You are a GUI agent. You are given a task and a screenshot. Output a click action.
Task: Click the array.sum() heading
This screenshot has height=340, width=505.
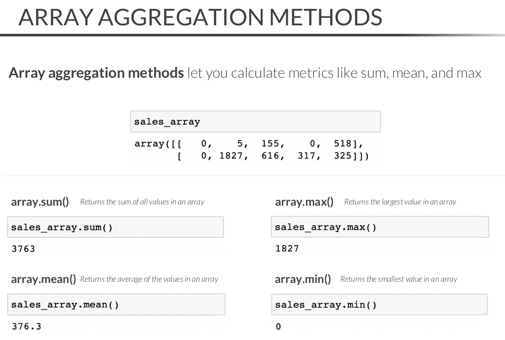click(x=40, y=202)
